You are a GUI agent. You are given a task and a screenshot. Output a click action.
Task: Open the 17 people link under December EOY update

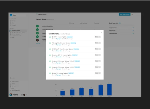59,57
